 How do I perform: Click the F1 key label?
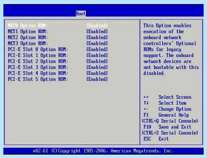pyautogui.click(x=146, y=115)
